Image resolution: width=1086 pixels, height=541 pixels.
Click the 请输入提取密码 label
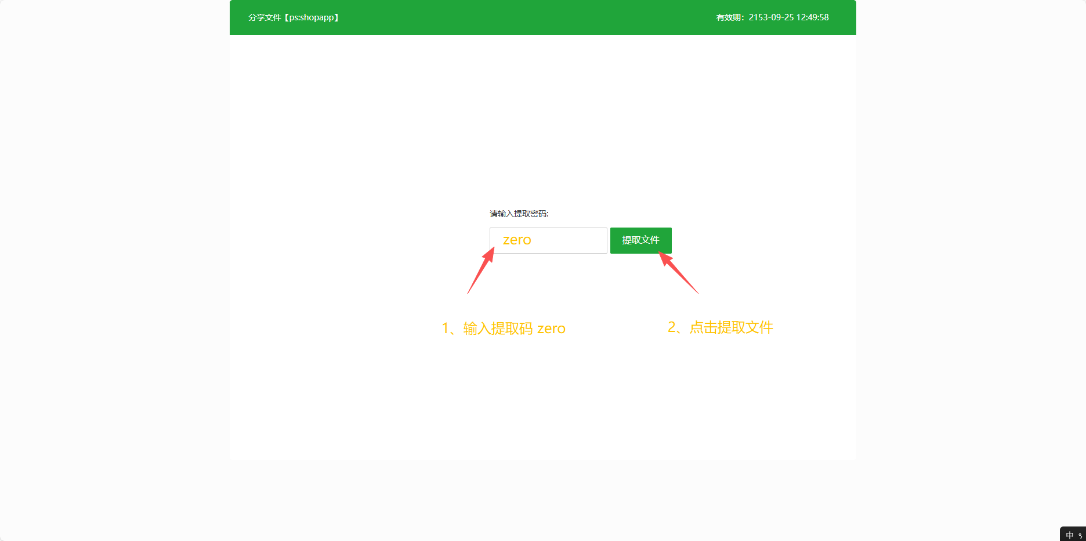point(519,214)
